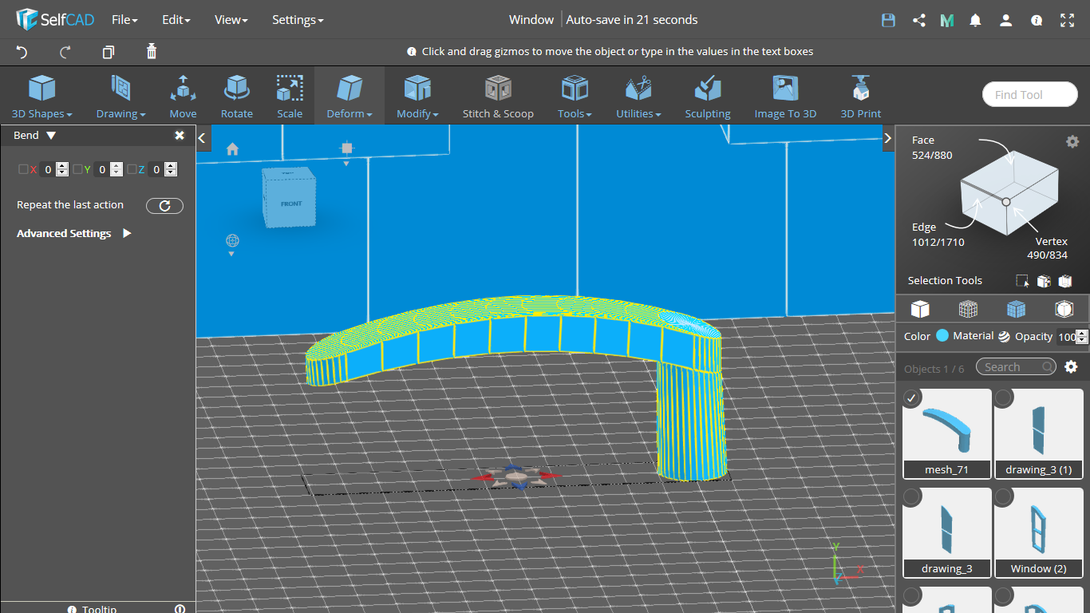Click the Home view icon in viewport
This screenshot has width=1090, height=613.
point(232,148)
